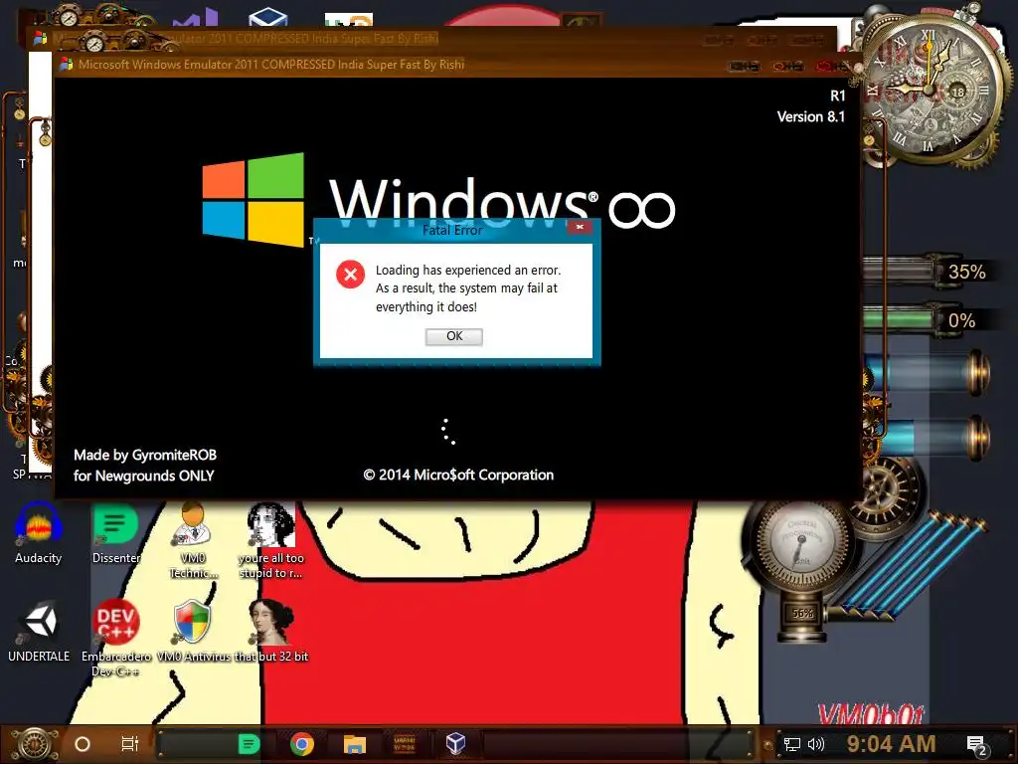Open the Dissenter desktop icon
This screenshot has height=764, width=1018.
coord(116,533)
